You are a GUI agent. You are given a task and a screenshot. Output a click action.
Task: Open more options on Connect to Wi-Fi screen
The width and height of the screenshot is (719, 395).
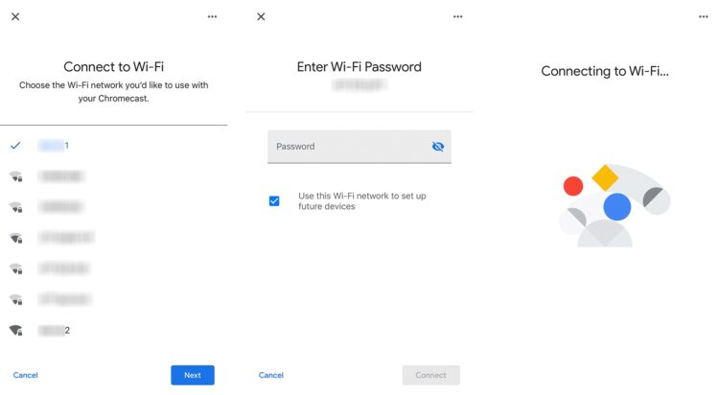212,16
